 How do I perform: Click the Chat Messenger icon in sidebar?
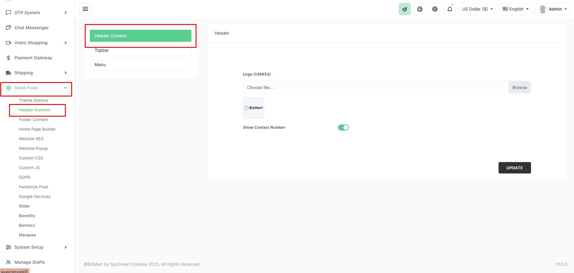tap(8, 27)
